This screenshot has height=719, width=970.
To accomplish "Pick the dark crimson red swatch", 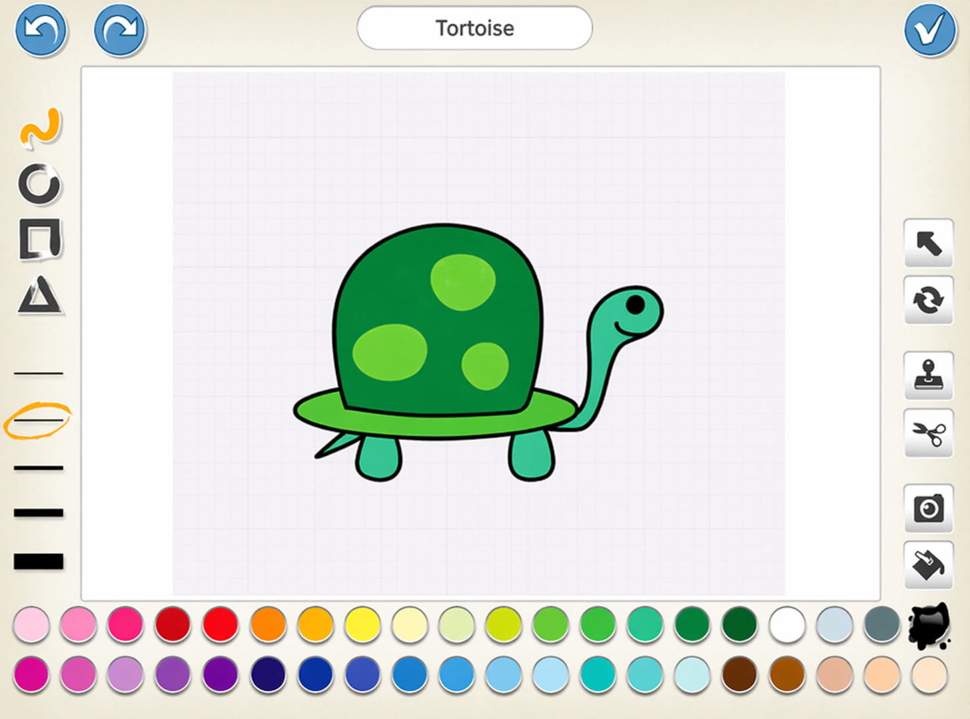I will tap(173, 624).
